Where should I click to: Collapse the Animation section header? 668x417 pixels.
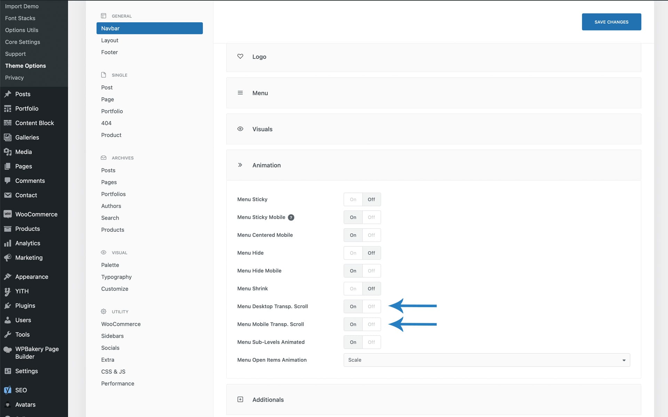[x=267, y=165]
